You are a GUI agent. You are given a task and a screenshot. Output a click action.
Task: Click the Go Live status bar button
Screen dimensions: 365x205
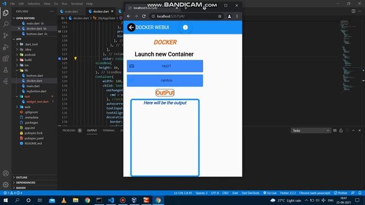[270, 193]
